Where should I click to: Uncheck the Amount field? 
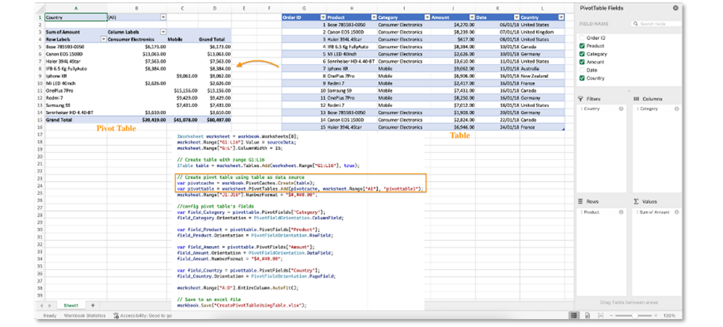pos(582,62)
